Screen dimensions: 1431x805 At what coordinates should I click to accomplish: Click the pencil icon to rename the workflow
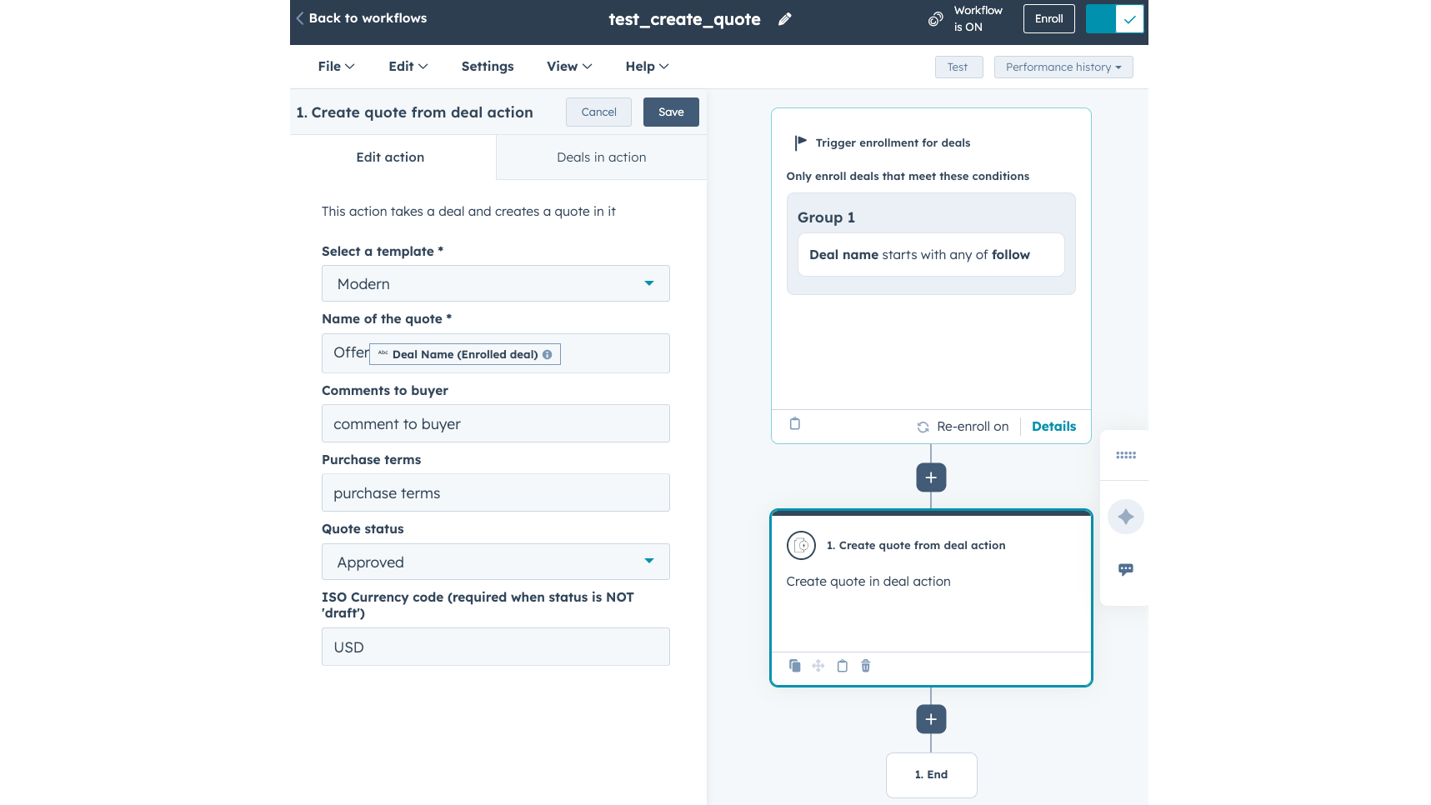pos(784,18)
